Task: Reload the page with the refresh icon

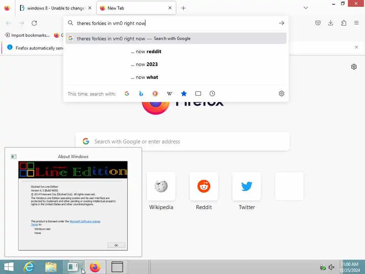Action: click(34, 23)
